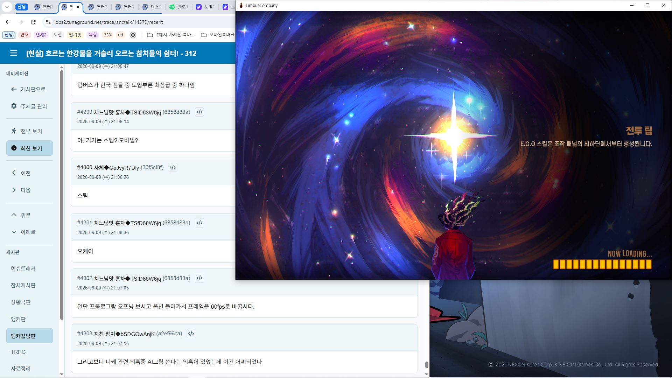Click the code icon on post #4303
The width and height of the screenshot is (672, 378).
191,334
